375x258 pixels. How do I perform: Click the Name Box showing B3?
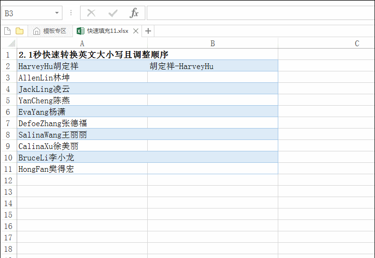[x=32, y=13]
